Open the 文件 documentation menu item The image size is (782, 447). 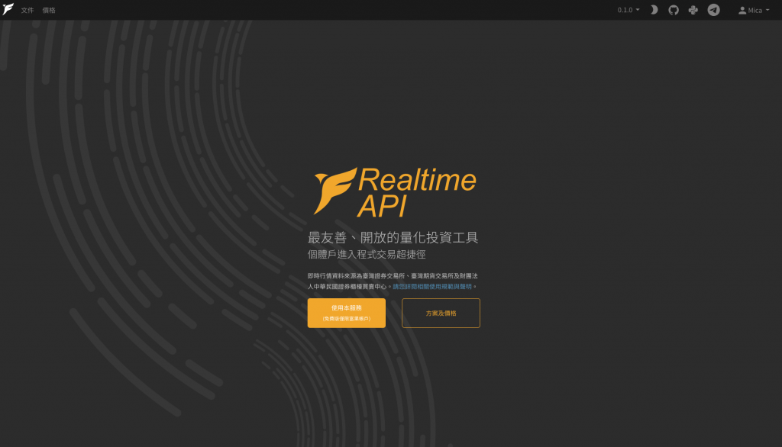27,10
